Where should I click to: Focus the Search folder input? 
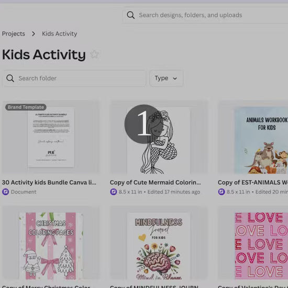coord(75,78)
